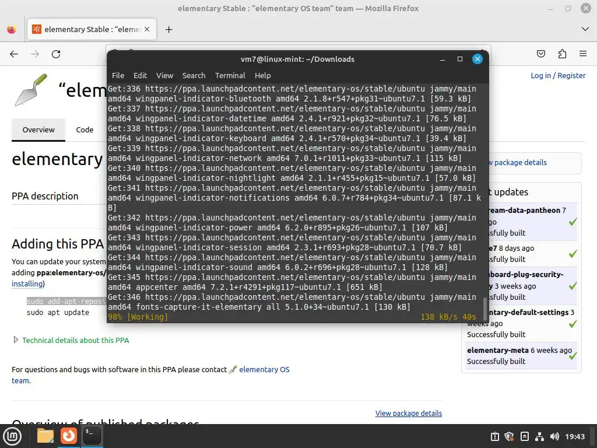Open the clipboard tray icon

pos(494,436)
